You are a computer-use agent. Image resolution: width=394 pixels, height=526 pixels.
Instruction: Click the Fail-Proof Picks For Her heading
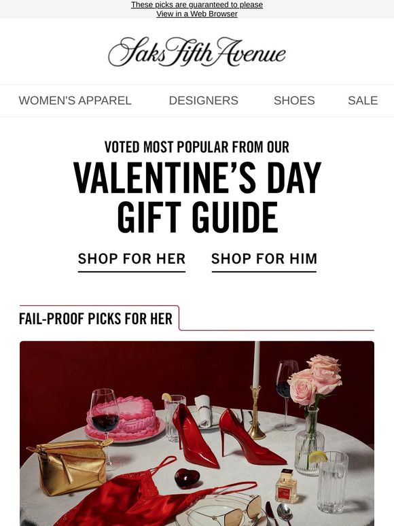96,319
